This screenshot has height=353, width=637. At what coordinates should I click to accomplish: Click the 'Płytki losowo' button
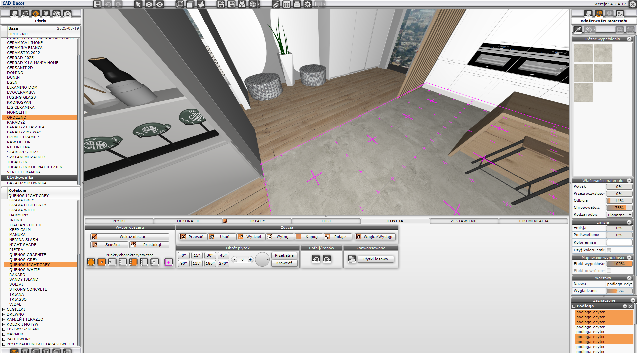click(375, 259)
